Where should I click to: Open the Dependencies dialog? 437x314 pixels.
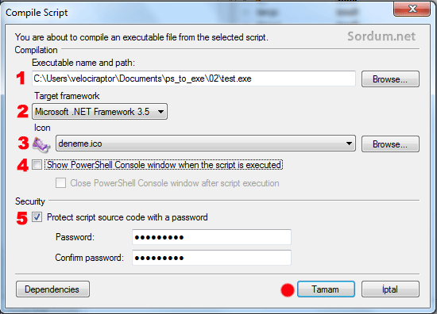coord(52,289)
